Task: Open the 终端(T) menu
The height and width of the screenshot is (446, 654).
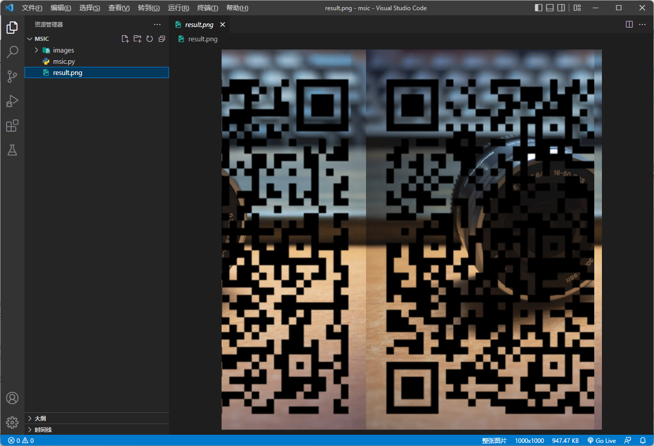Action: tap(208, 8)
